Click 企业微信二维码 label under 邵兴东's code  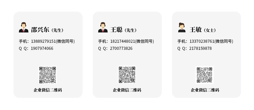click(x=48, y=90)
